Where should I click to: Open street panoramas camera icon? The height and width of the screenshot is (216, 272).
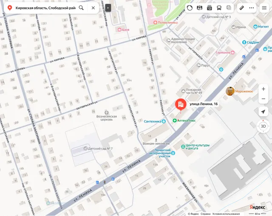(x=210, y=8)
